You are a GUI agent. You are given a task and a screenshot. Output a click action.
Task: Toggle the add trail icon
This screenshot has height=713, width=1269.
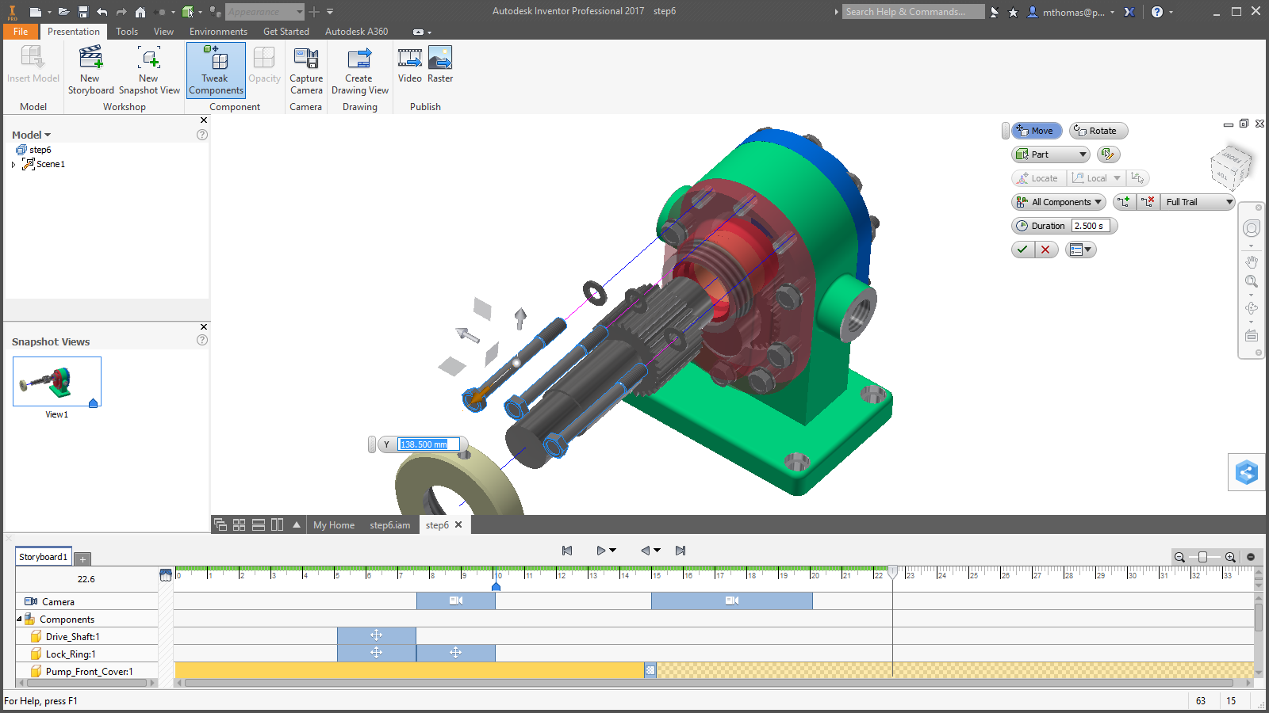(x=1124, y=201)
